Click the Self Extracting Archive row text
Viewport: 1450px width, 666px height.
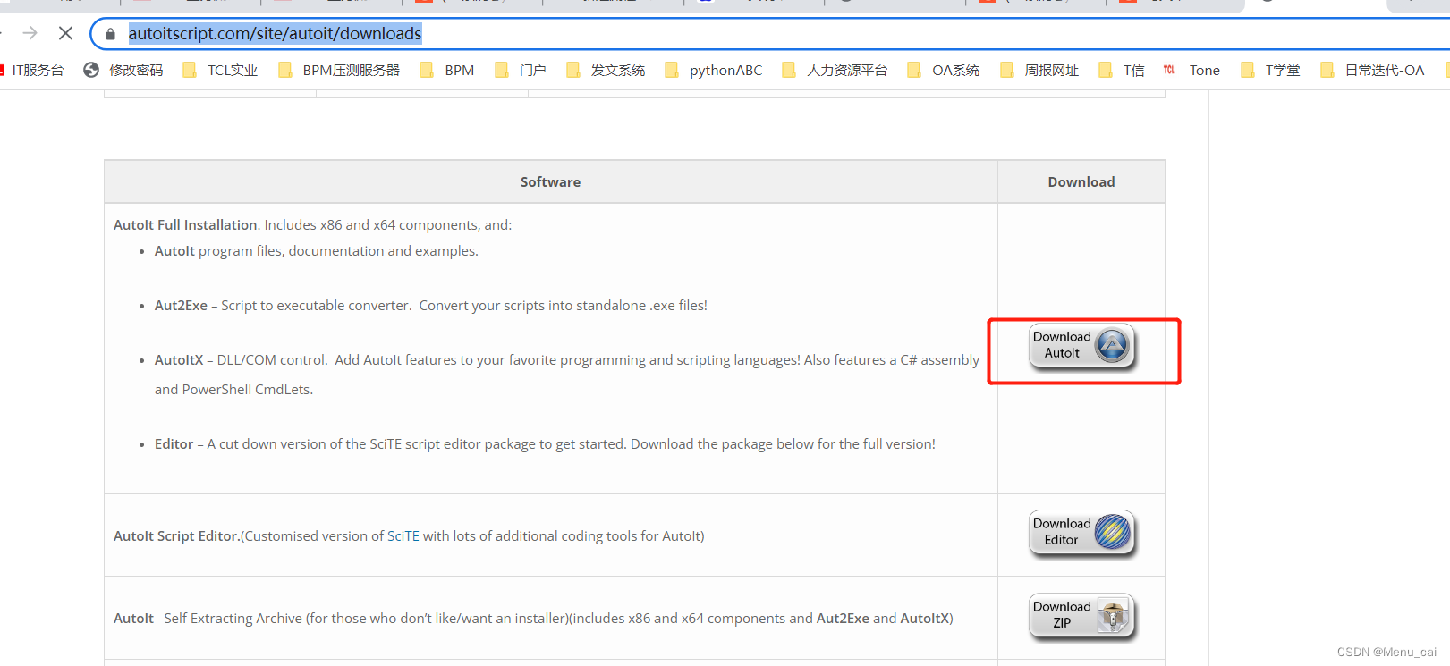coord(533,619)
